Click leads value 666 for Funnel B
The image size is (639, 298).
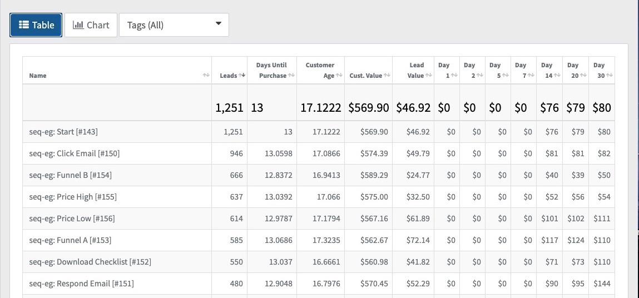pyautogui.click(x=236, y=175)
